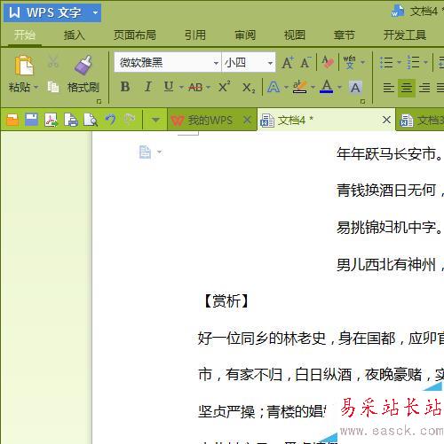This screenshot has height=444, width=444.
Task: Align text to the left
Action: click(x=388, y=88)
